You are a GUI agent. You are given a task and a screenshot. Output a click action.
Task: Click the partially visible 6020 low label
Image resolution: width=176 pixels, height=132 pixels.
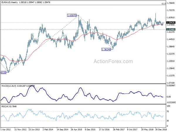point(3,73)
